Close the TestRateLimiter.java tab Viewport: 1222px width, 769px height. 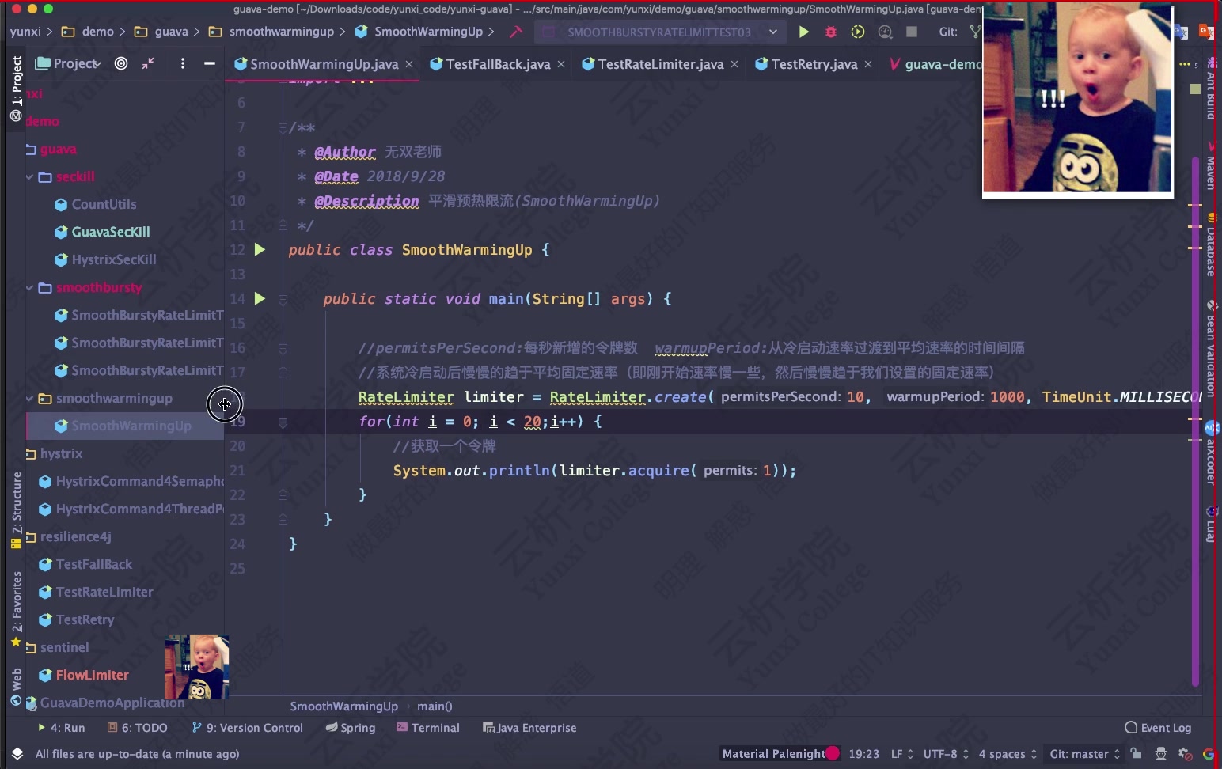click(x=734, y=64)
